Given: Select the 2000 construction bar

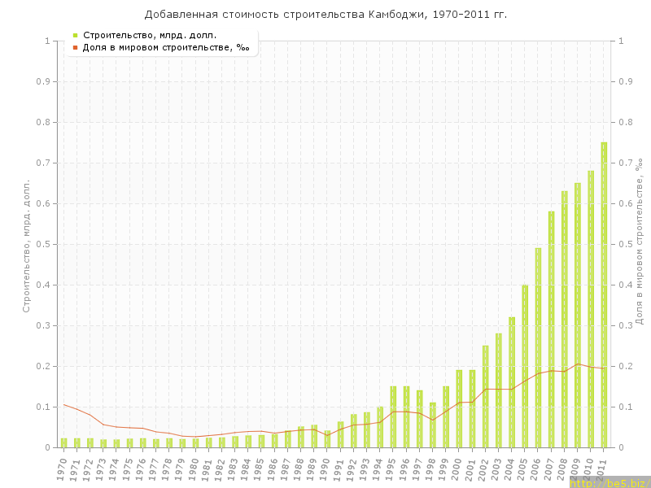Looking at the screenshot, I should pyautogui.click(x=459, y=409).
